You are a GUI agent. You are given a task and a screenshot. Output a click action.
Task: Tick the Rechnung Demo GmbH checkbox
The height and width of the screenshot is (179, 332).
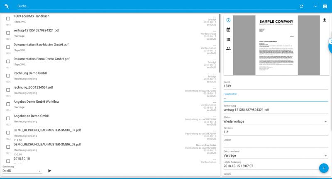(x=8, y=75)
